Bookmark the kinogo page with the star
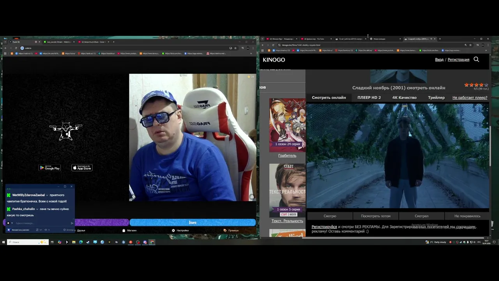 (470, 45)
